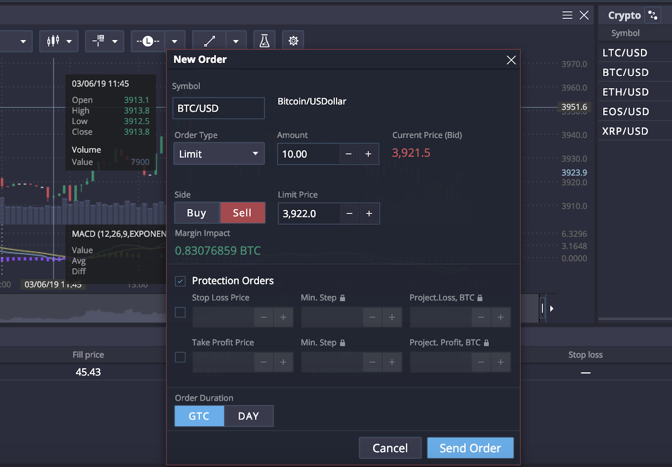Select the trend line drawing tool
Screen dimensions: 672x467
[209, 41]
